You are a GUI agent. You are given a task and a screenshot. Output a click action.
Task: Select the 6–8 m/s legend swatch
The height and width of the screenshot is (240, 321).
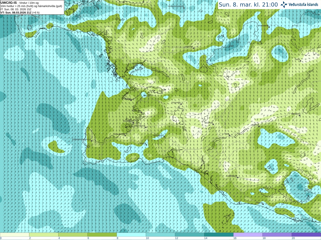[x=102, y=235]
